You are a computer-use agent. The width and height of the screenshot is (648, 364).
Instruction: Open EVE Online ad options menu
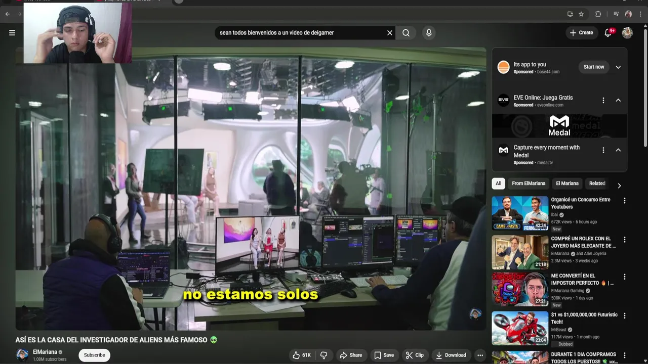[603, 100]
